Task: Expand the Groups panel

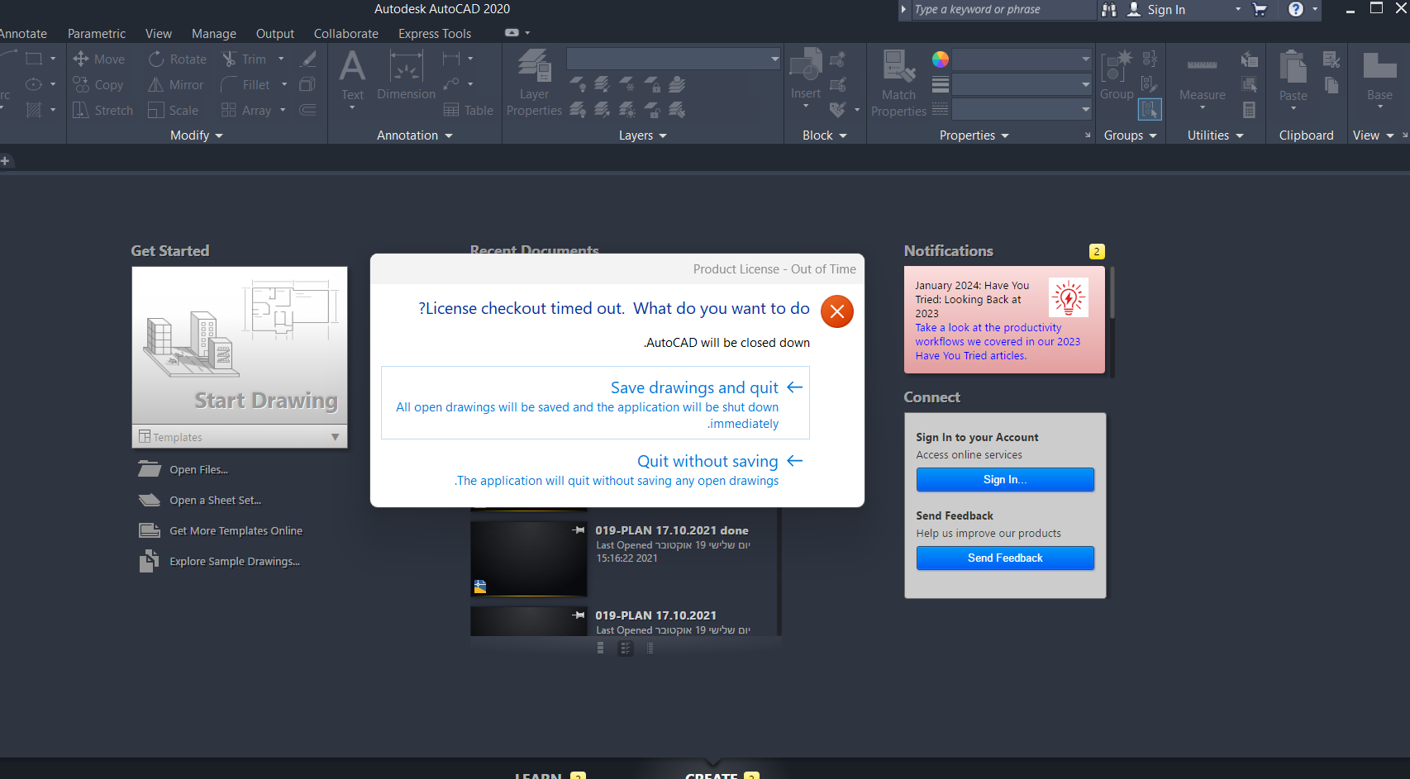Action: [x=1131, y=135]
